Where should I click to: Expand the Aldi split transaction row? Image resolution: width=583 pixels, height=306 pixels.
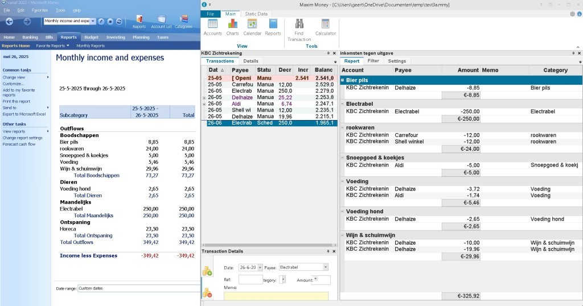click(x=204, y=104)
